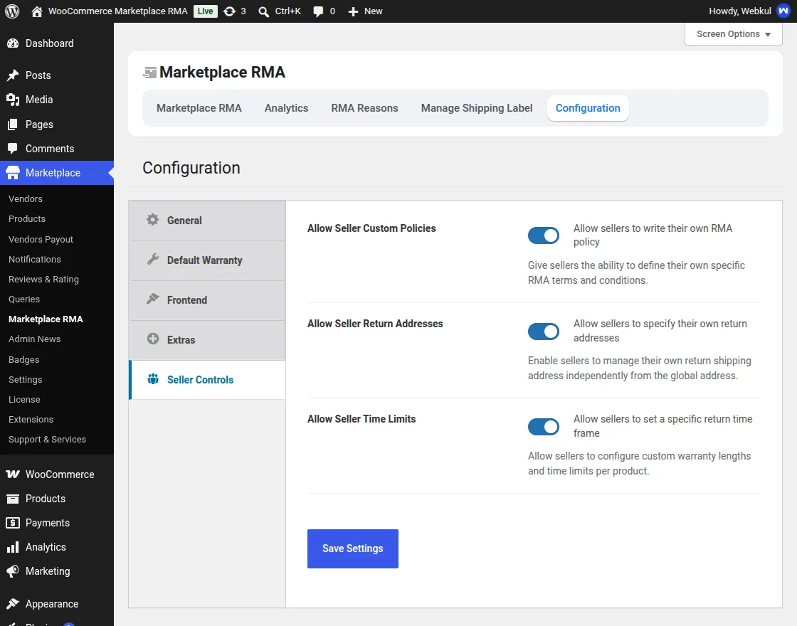Turn off Allow Seller Time Limits
797x626 pixels.
pos(544,427)
